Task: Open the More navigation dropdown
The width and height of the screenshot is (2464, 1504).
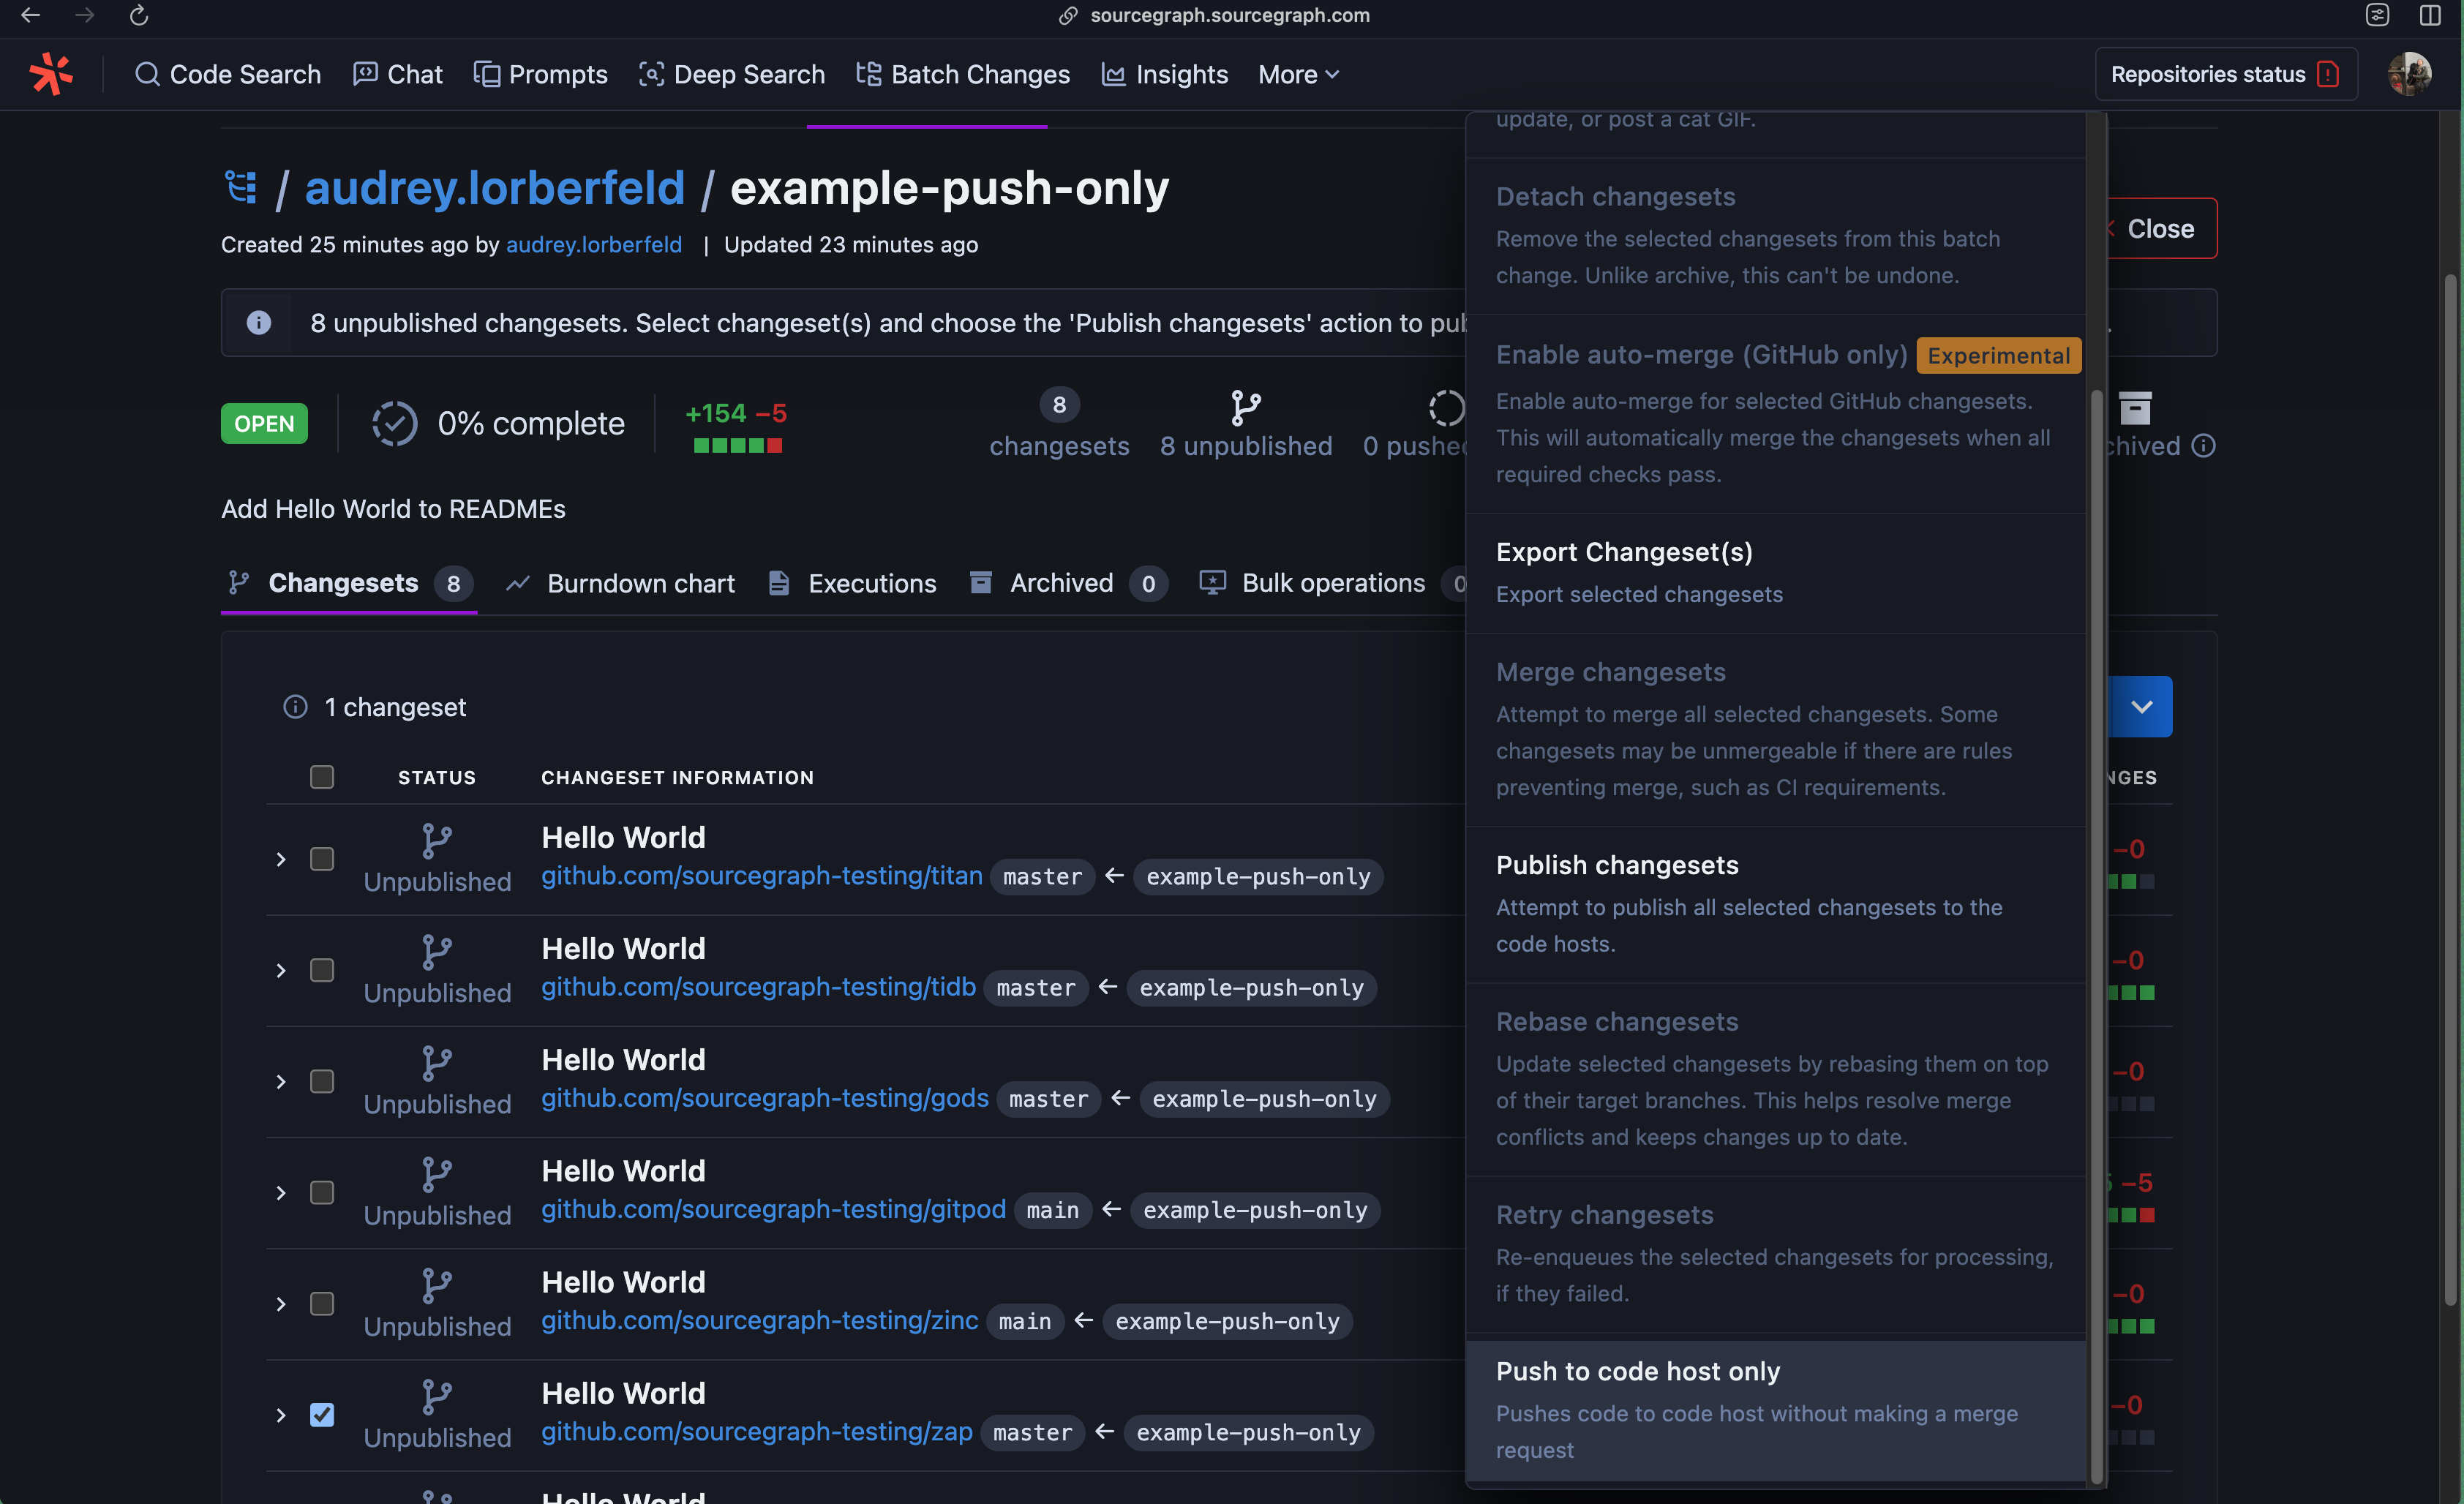Action: coord(1298,74)
